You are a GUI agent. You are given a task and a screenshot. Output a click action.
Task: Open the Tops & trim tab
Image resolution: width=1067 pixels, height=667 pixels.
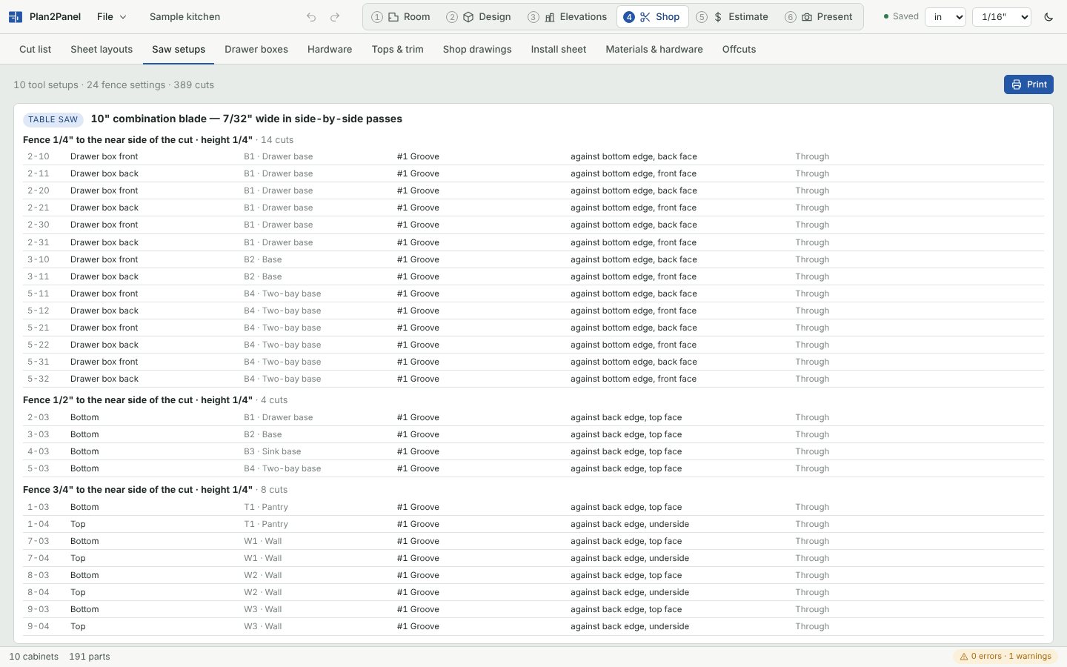(398, 49)
